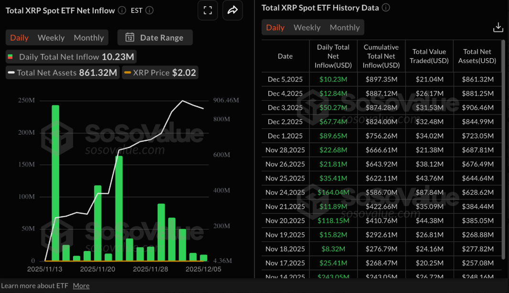
Task: Open the info tooltip beside Total XRP Spot ETF History Data
Action: pyautogui.click(x=386, y=8)
